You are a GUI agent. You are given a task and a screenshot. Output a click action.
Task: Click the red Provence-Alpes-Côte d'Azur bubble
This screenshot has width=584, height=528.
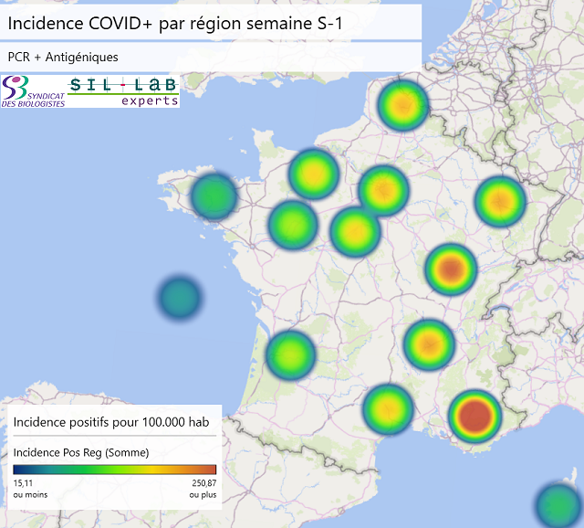pos(474,417)
